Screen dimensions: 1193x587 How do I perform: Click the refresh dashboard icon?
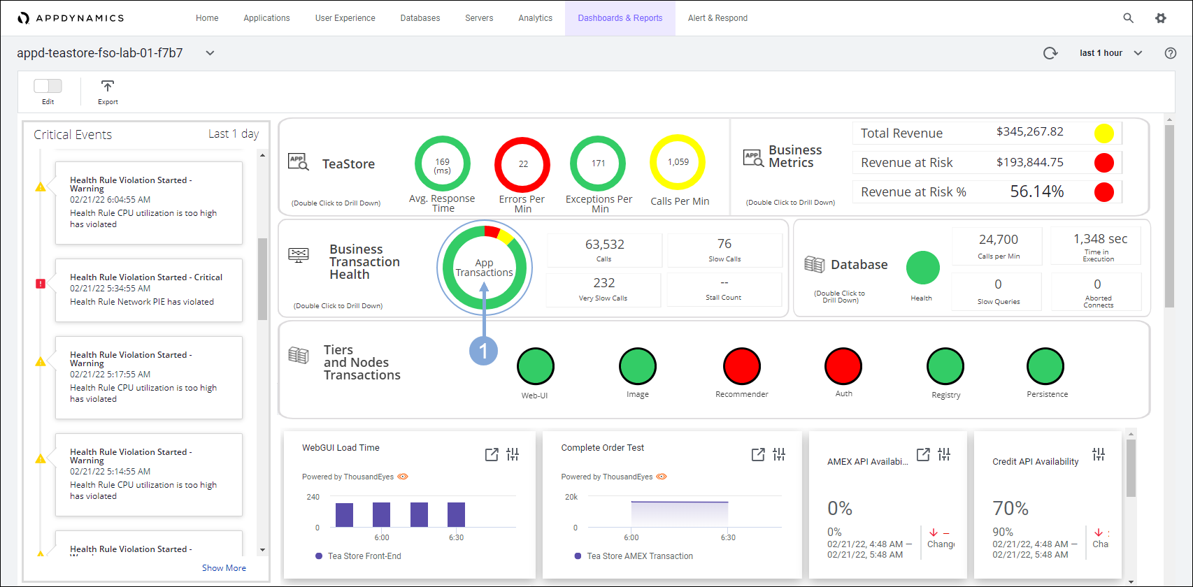click(1050, 53)
